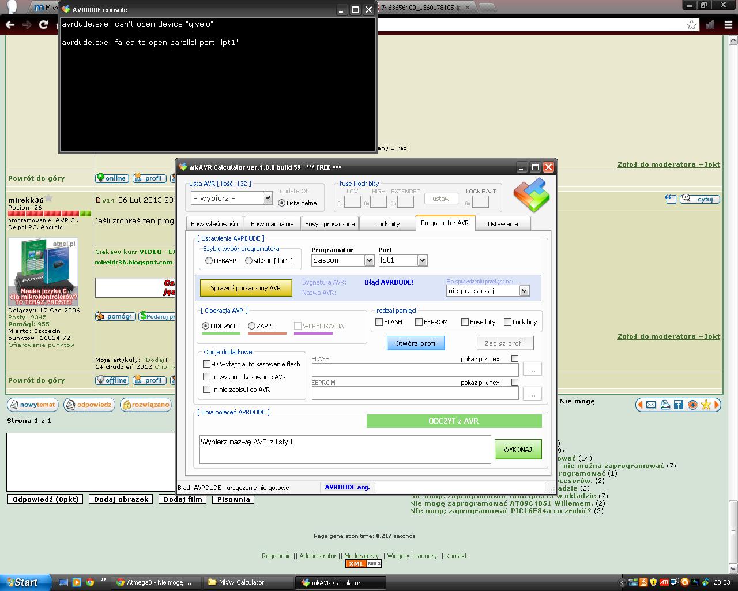Click the next topic right arrow
The image size is (738, 591).
coord(717,405)
